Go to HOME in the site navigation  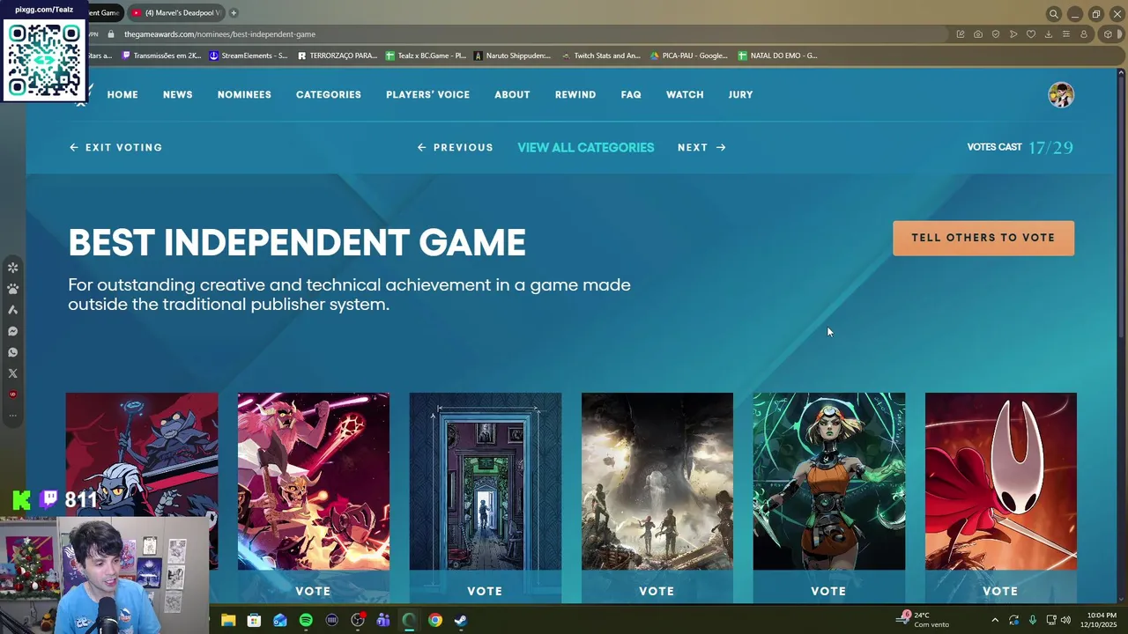coord(122,94)
